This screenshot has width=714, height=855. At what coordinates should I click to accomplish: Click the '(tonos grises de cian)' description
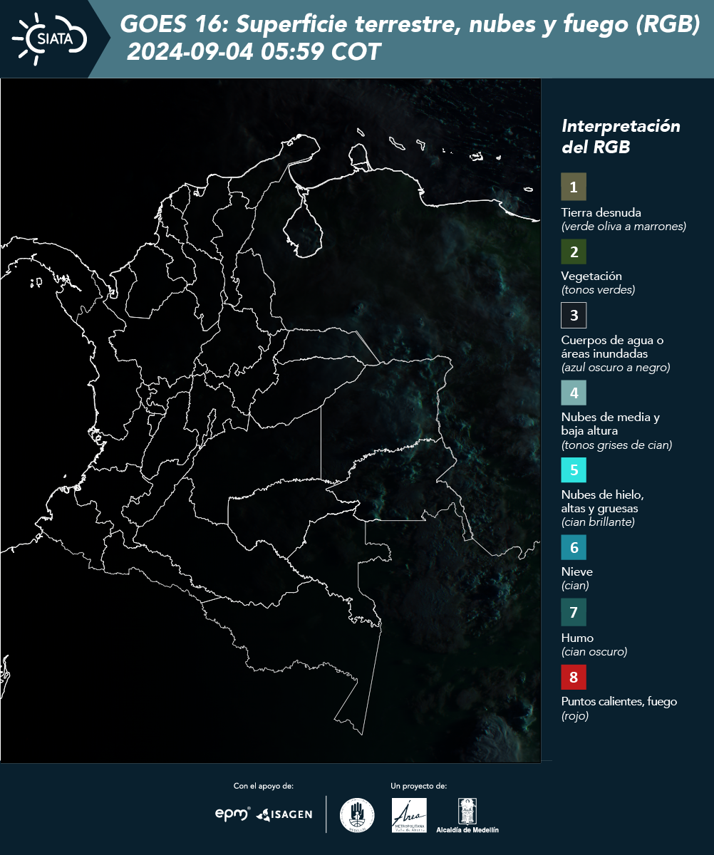pos(617,445)
